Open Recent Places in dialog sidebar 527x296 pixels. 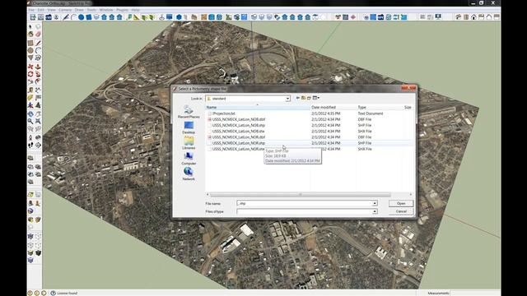189,112
